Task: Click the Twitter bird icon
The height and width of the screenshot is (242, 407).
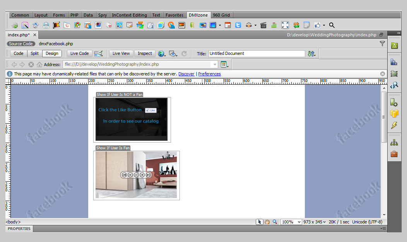Action: (x=238, y=25)
